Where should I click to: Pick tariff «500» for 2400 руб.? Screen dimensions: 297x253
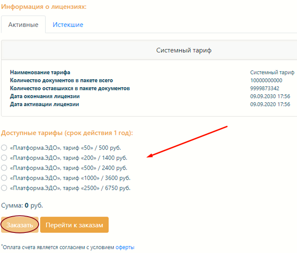coord(4,168)
